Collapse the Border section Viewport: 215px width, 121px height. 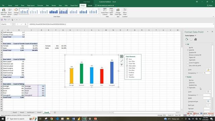pyautogui.click(x=186, y=77)
